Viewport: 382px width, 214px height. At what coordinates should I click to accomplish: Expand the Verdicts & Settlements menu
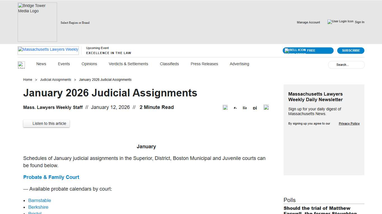coord(128,64)
